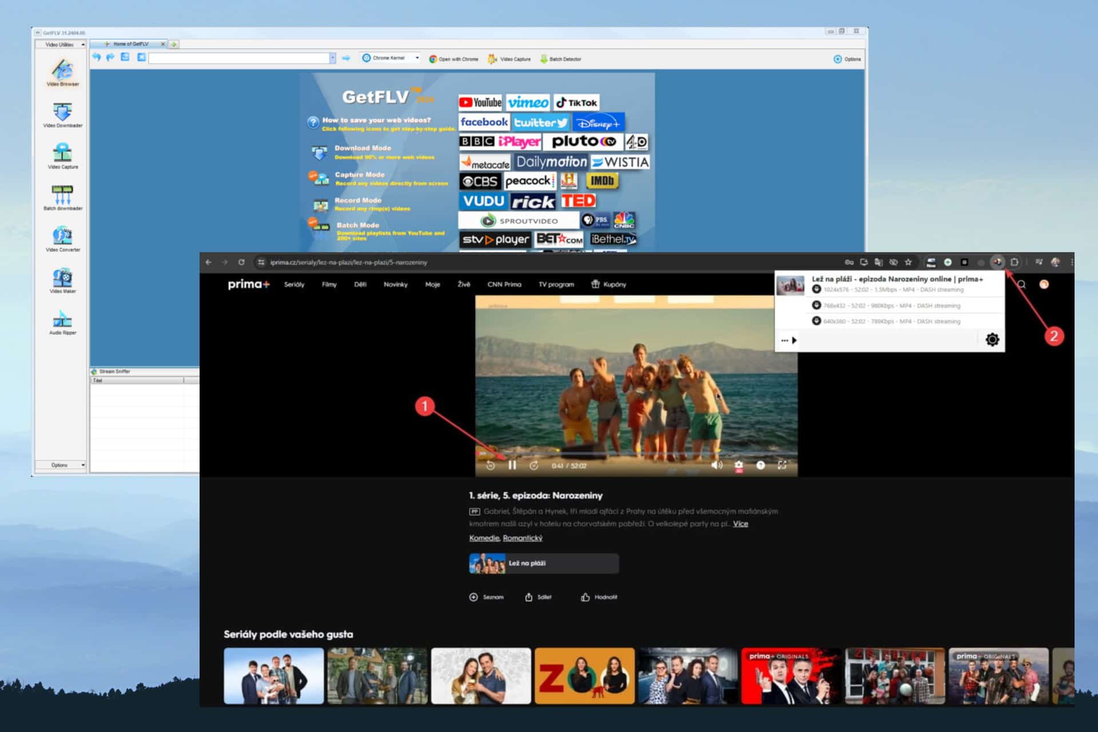Open Video Downloader in GetFLV sidebar
Image resolution: width=1098 pixels, height=732 pixels.
[x=63, y=114]
